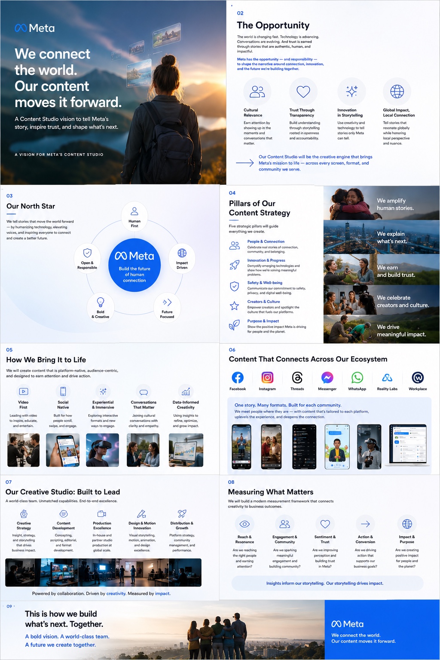
Task: Click the Facebook logo icon
Action: coord(238,378)
